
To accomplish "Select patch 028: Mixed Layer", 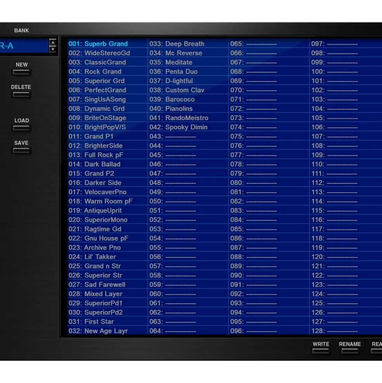I will click(107, 294).
